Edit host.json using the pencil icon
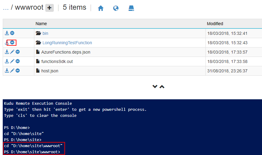This screenshot has width=262, height=155. click(12, 71)
